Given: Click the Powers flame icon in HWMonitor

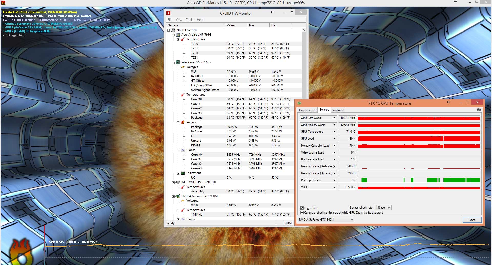Looking at the screenshot, I should [x=183, y=122].
